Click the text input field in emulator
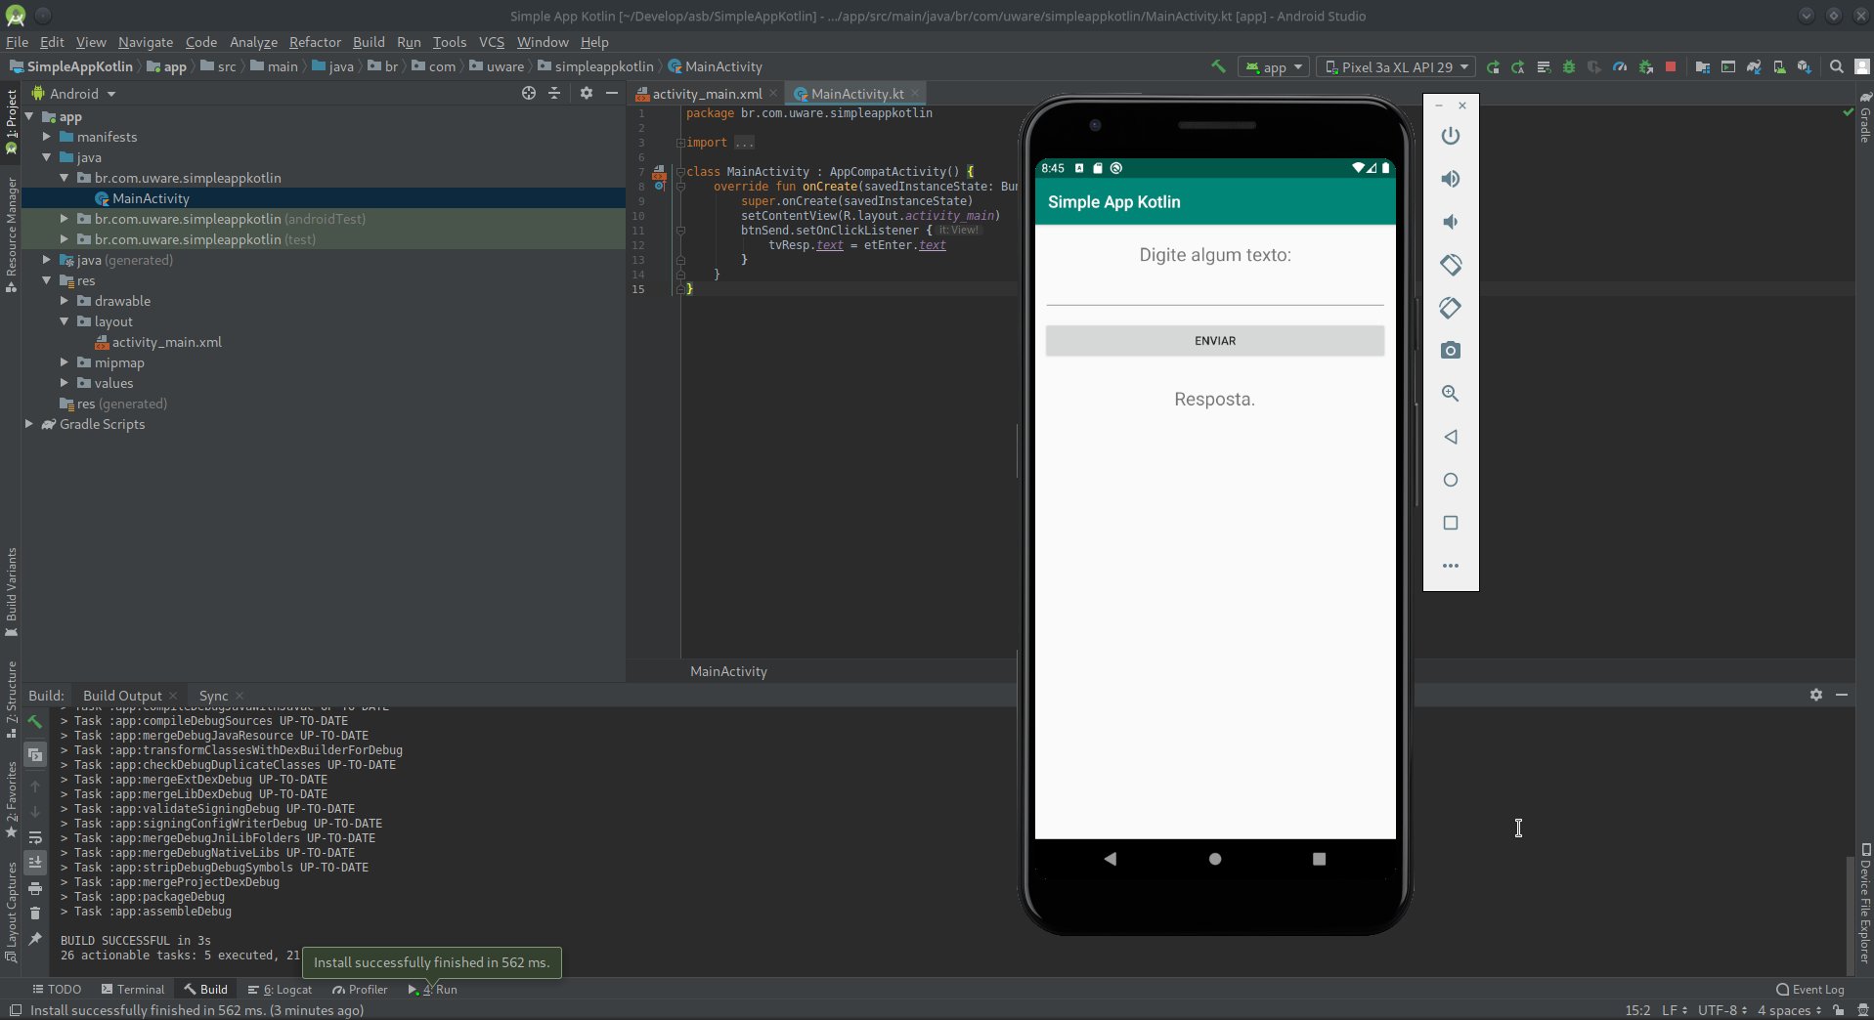The height and width of the screenshot is (1020, 1874). point(1214,290)
